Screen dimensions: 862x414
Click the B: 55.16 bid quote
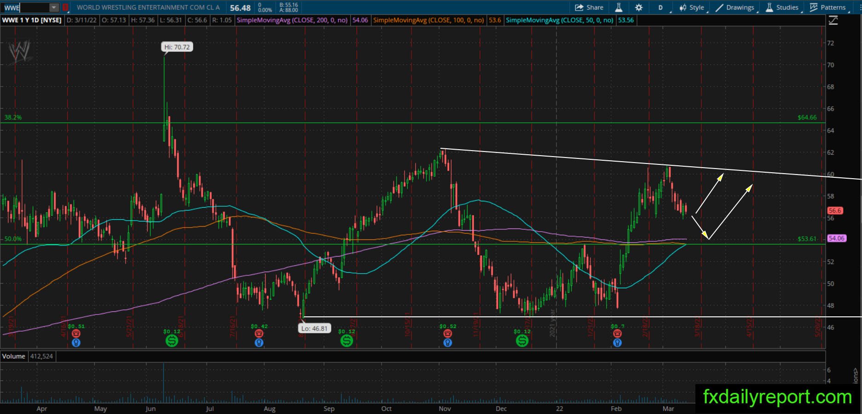pos(289,5)
